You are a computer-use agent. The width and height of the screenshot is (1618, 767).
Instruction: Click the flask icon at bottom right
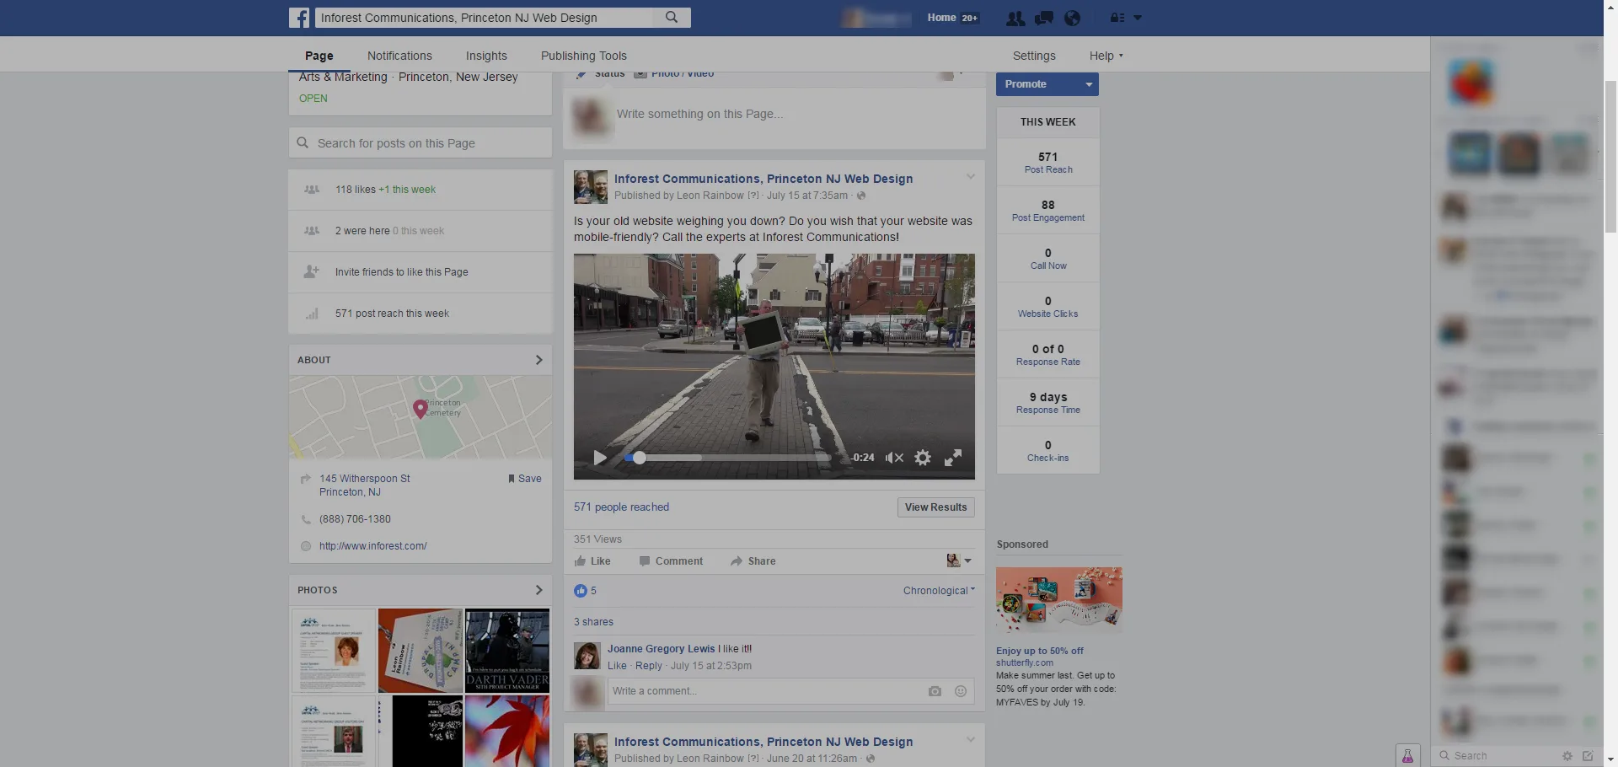1407,756
